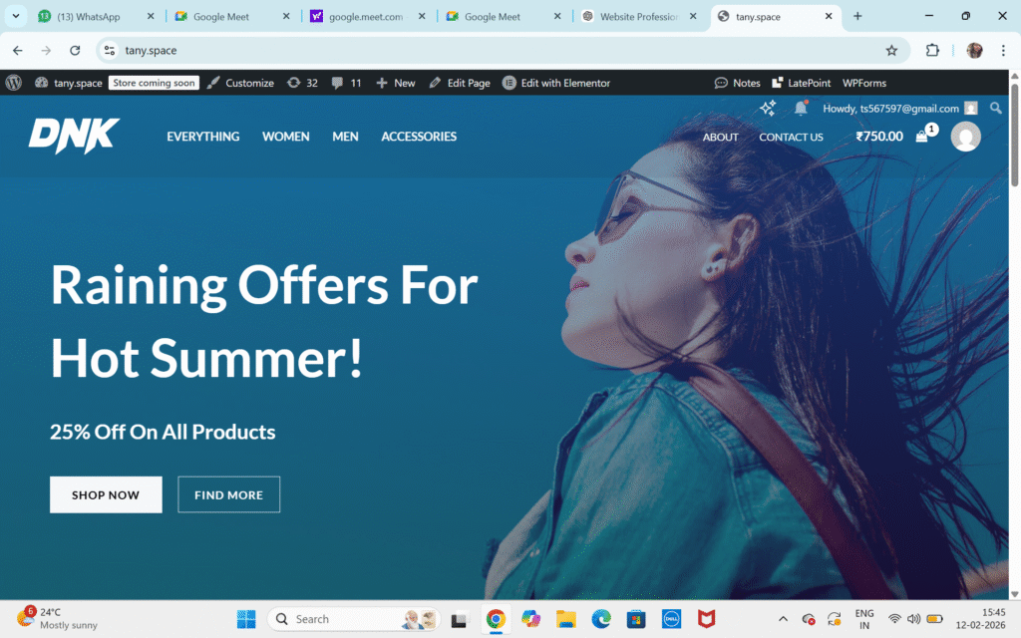
Task: Bookmark this page with star icon
Action: tap(891, 50)
